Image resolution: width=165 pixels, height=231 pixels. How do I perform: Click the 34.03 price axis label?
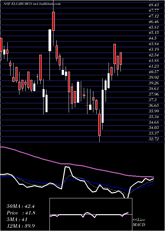tap(154, 128)
